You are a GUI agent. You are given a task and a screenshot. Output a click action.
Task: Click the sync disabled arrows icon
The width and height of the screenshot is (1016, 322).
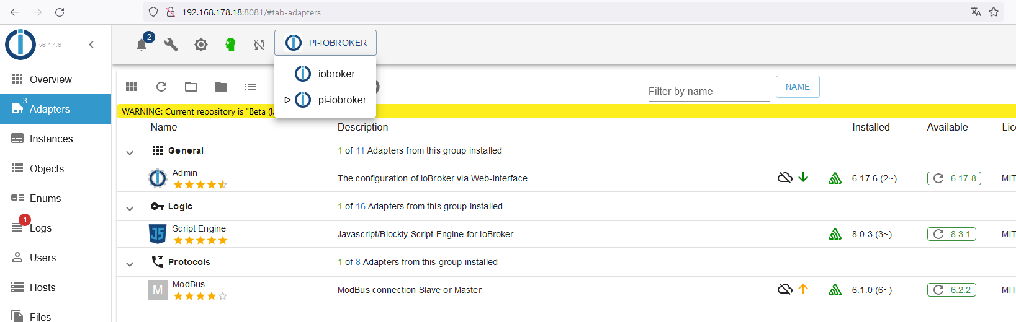click(259, 45)
